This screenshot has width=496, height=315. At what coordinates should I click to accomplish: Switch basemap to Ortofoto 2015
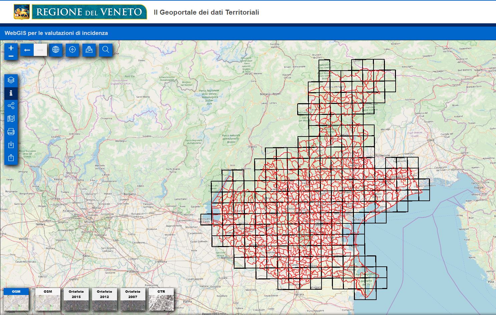[76, 299]
